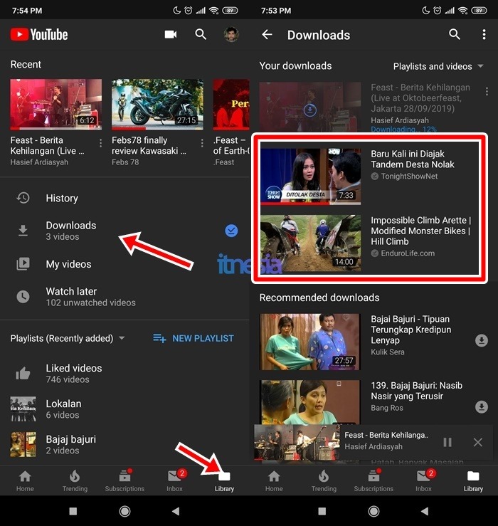Expand the Playlists (Recently added) sort dropdown
Image resolution: width=498 pixels, height=526 pixels.
pyautogui.click(x=68, y=338)
